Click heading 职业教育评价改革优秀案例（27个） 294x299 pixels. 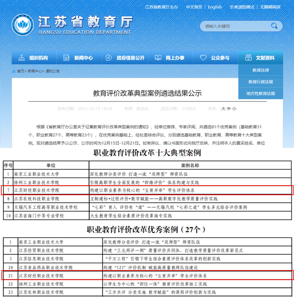[x=146, y=230]
